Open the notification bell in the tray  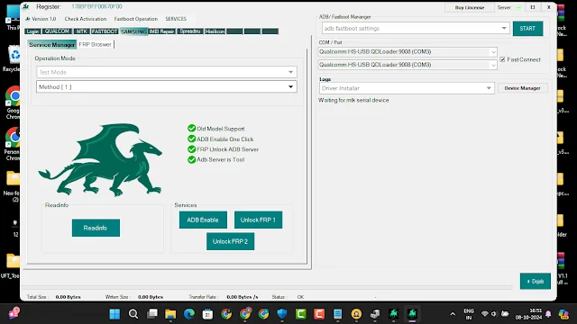tap(548, 314)
